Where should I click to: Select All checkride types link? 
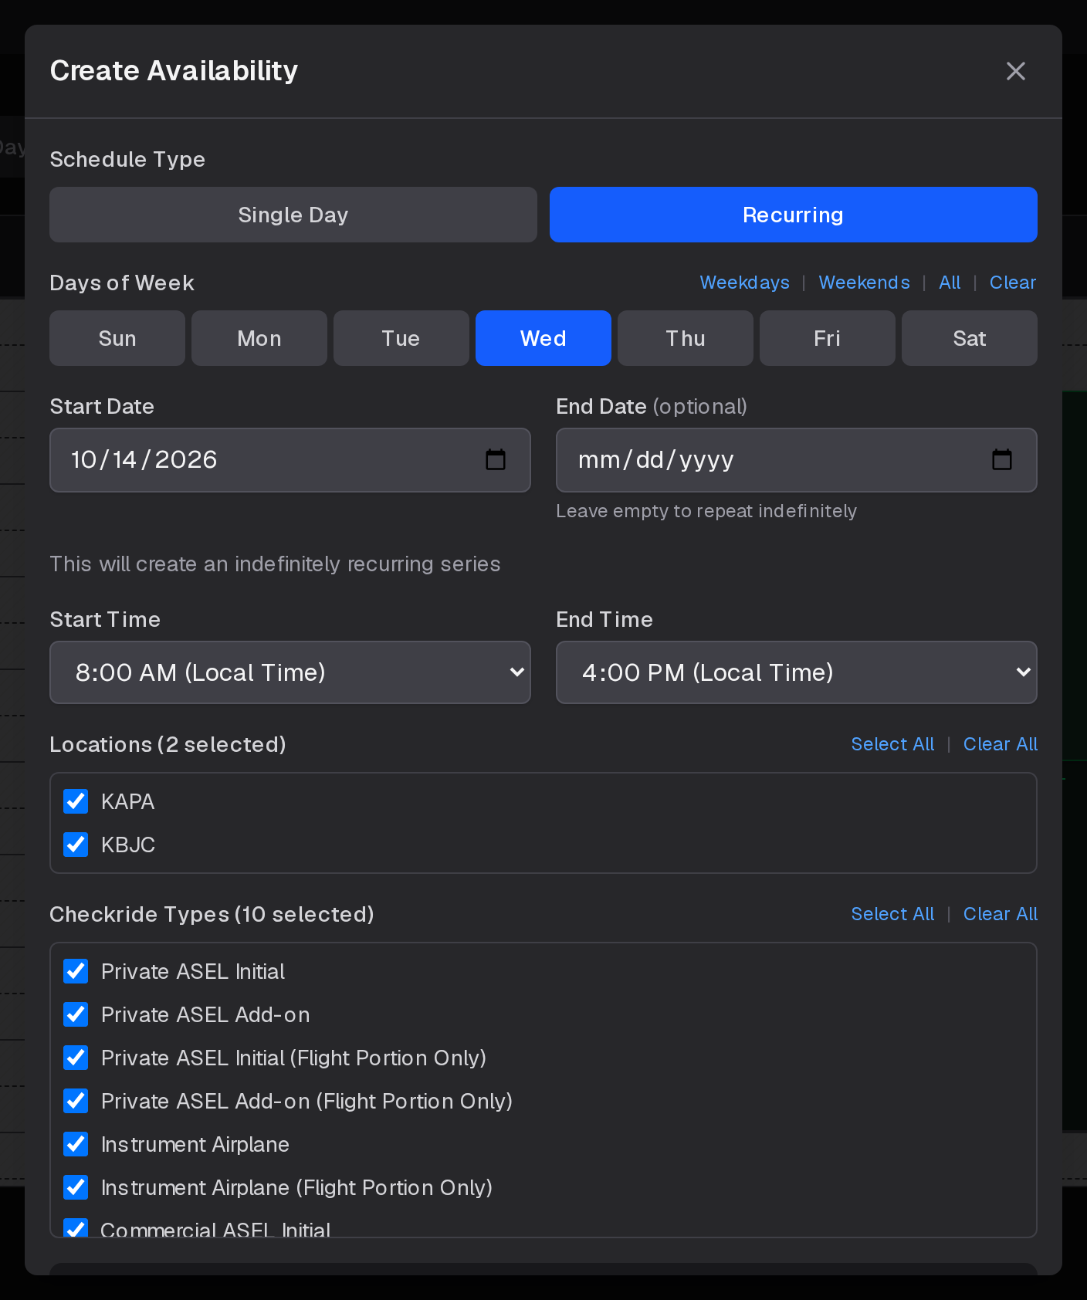coord(892,914)
